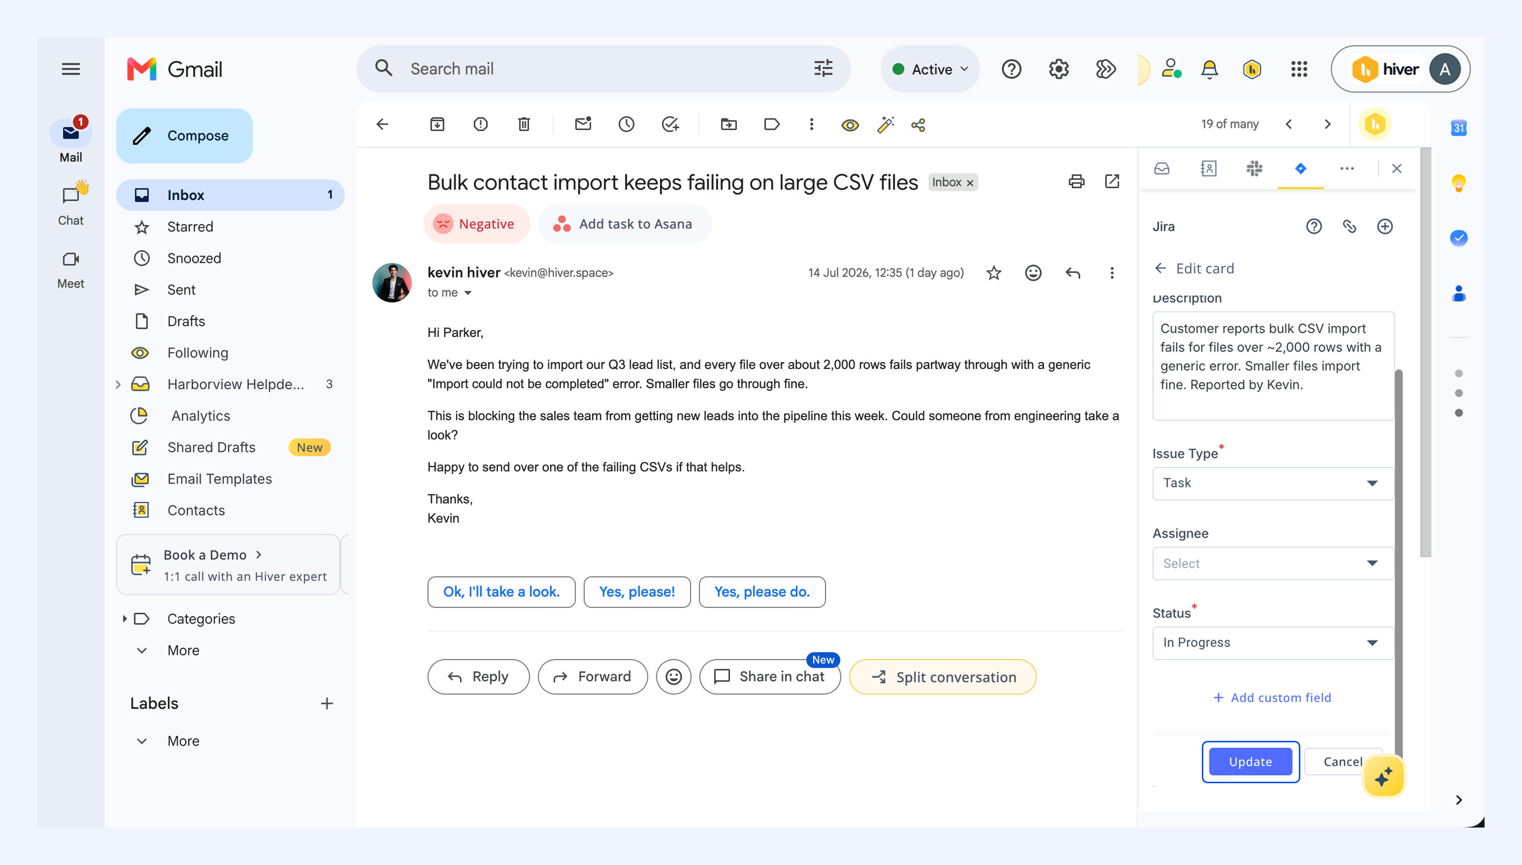Click the Split conversation button
This screenshot has width=1522, height=865.
coord(942,677)
